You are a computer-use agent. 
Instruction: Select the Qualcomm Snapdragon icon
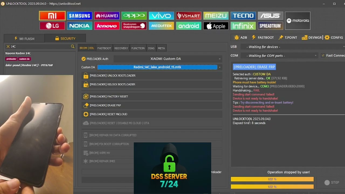pyautogui.click(x=134, y=26)
